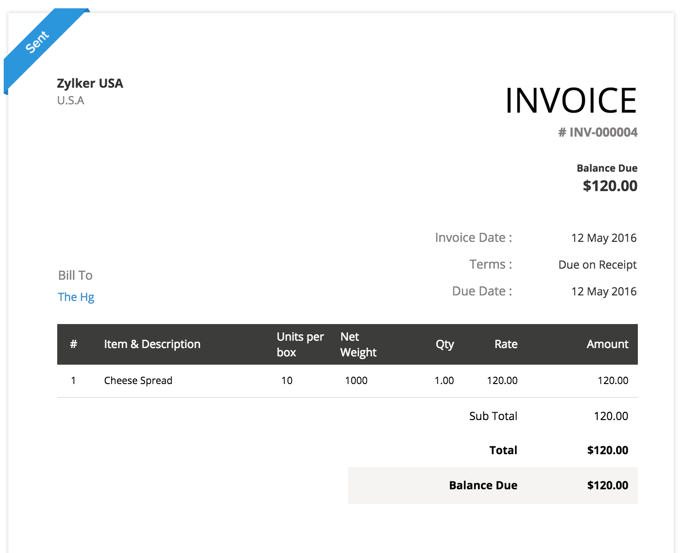Viewport: 684px width, 553px height.
Task: Click the bold Total amount
Action: pyautogui.click(x=607, y=451)
